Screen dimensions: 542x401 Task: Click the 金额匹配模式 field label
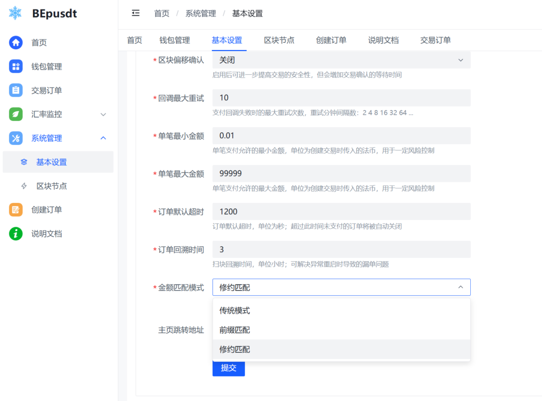(181, 288)
